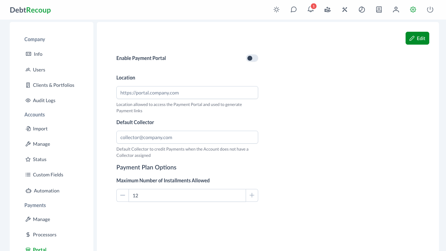This screenshot has width=446, height=251.
Task: Open the Processors section
Action: coord(45,235)
